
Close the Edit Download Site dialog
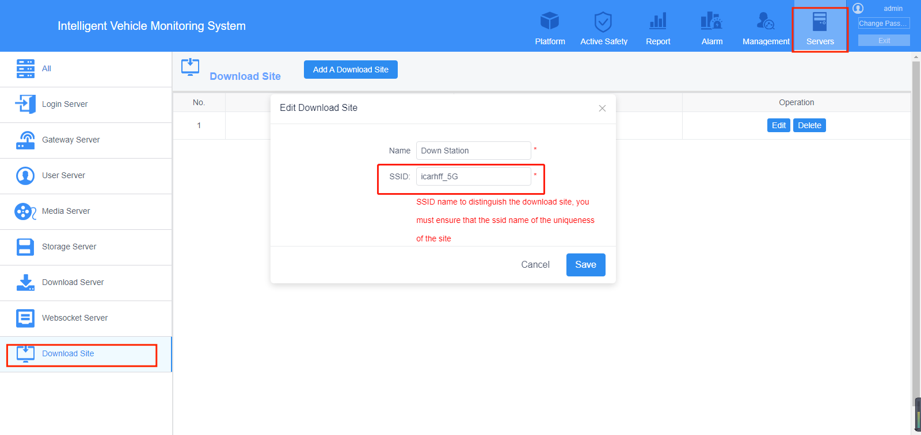602,108
